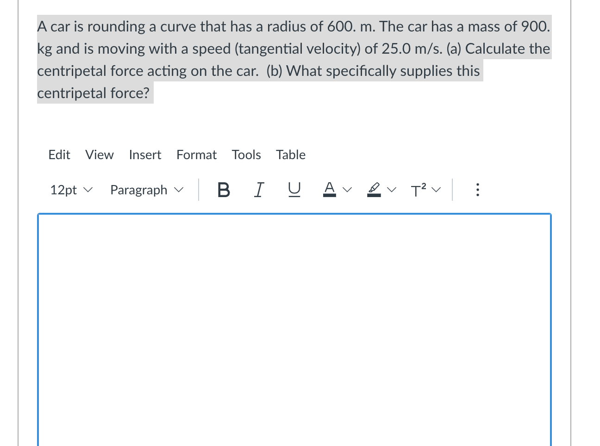
Task: Open the more options kebab menu
Action: 478,190
